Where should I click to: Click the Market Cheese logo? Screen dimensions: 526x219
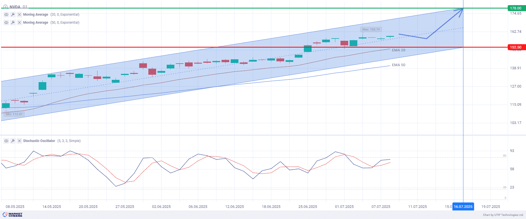[x=13, y=215]
